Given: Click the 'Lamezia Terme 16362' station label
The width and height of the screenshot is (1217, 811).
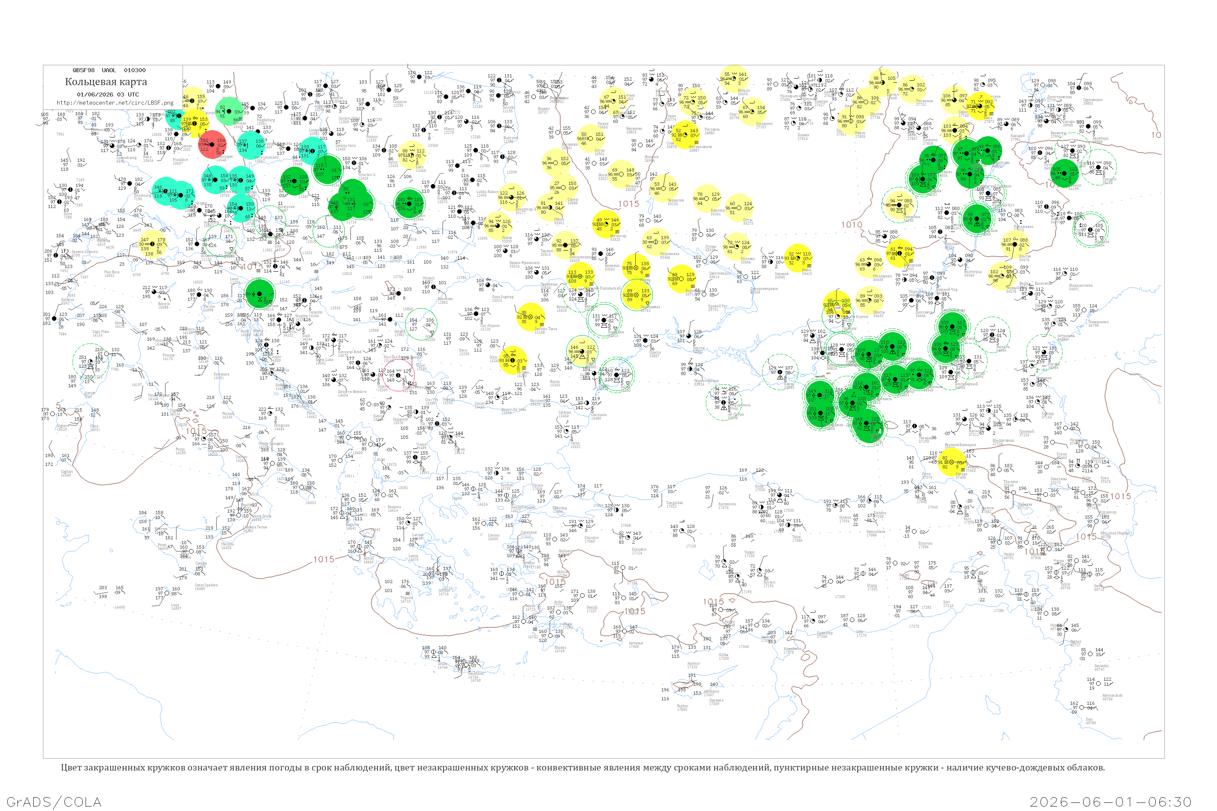Looking at the screenshot, I should coord(255,529).
